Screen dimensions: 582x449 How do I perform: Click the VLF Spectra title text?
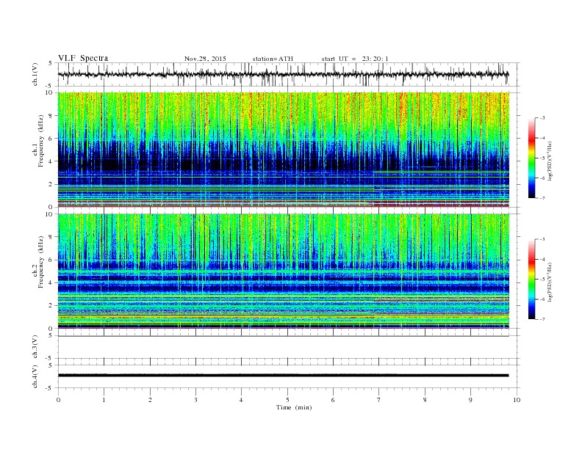pos(83,58)
